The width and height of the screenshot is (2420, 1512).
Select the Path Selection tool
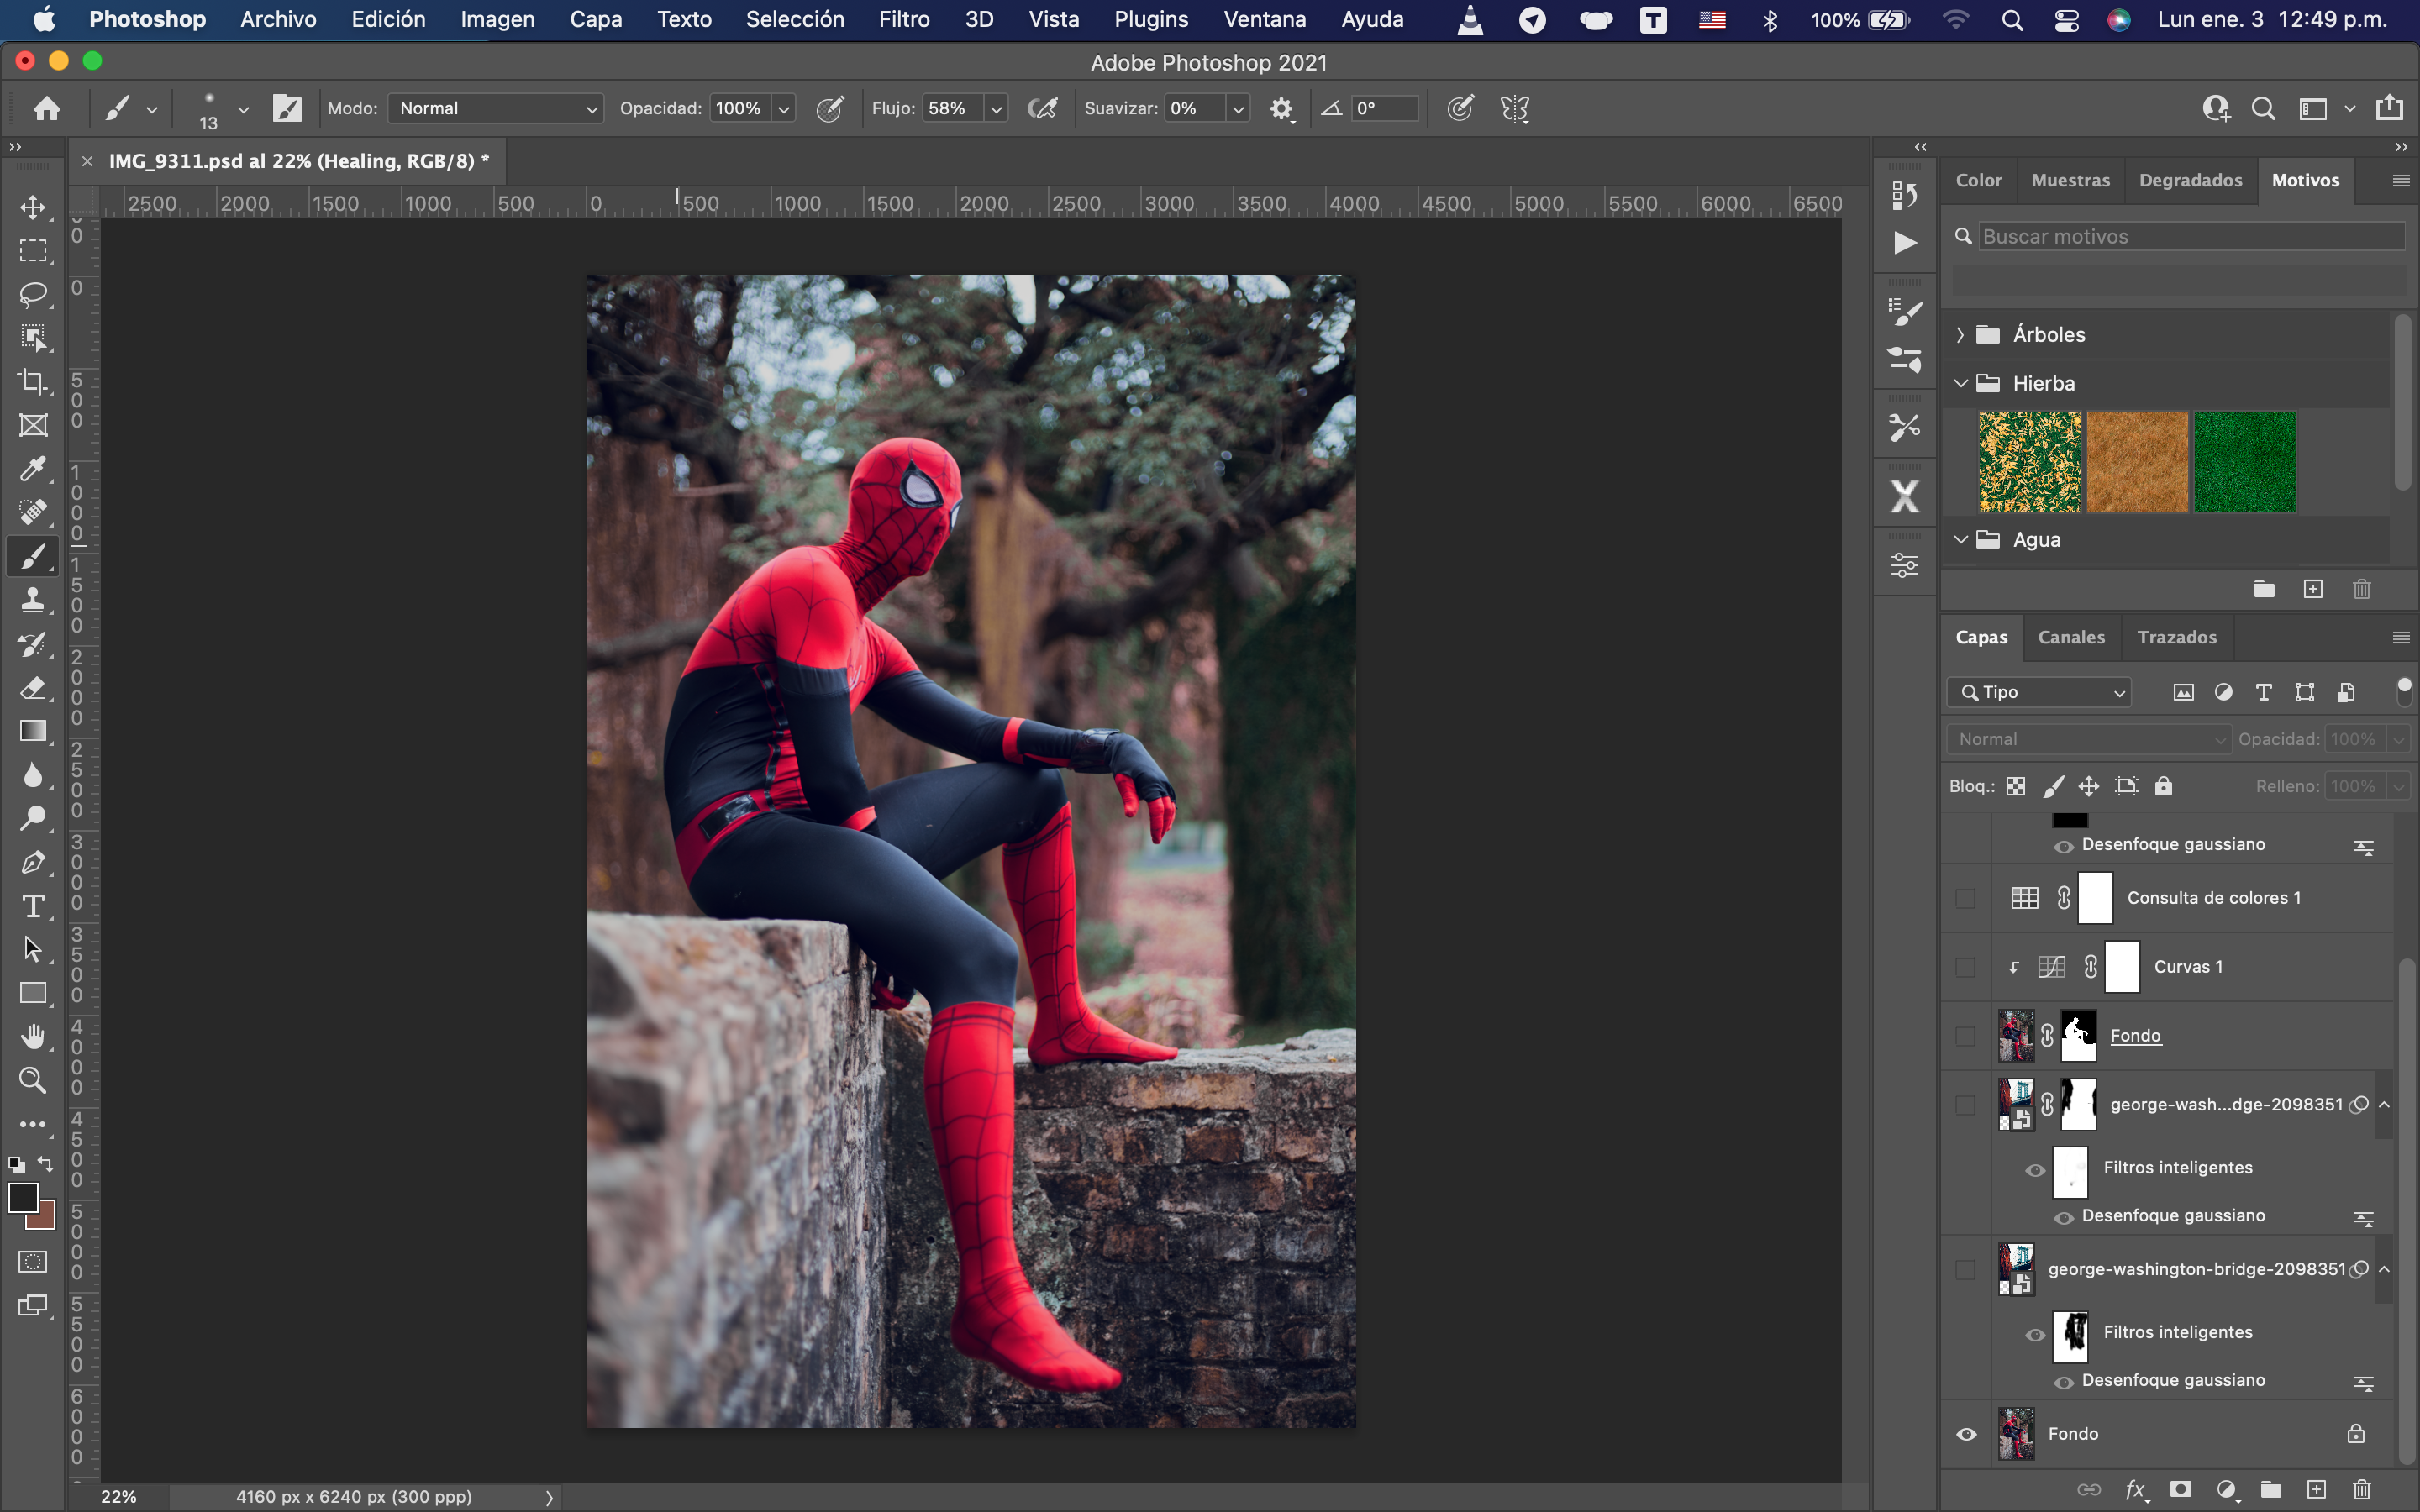pyautogui.click(x=33, y=949)
